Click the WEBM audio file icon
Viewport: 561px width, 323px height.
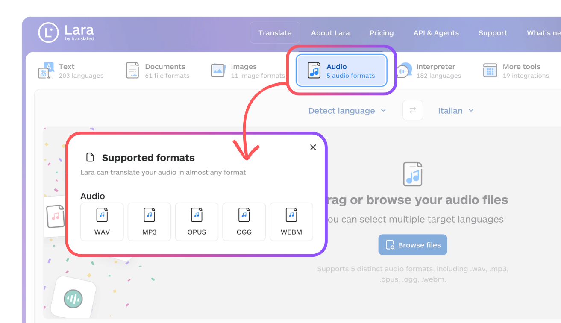(x=291, y=215)
